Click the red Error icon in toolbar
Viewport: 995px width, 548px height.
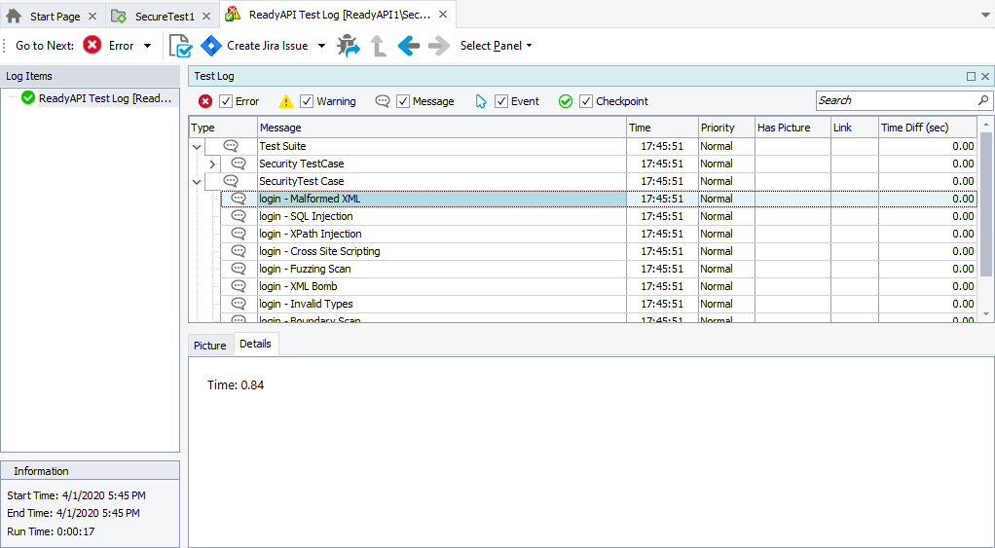92,46
